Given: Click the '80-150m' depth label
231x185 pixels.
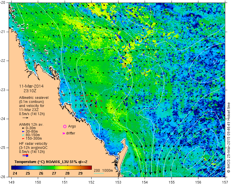Looking at the screenshot, I should (33, 135).
